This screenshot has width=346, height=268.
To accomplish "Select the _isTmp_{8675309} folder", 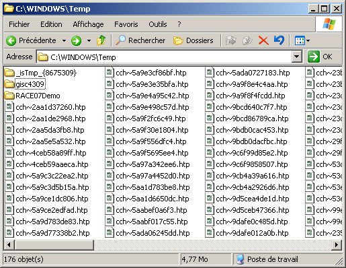I will pyautogui.click(x=40, y=73).
